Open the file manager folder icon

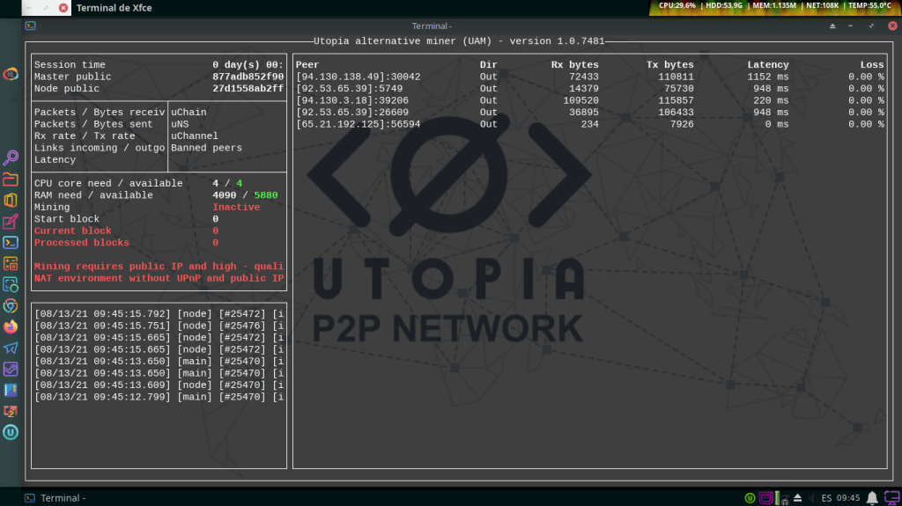tap(11, 180)
